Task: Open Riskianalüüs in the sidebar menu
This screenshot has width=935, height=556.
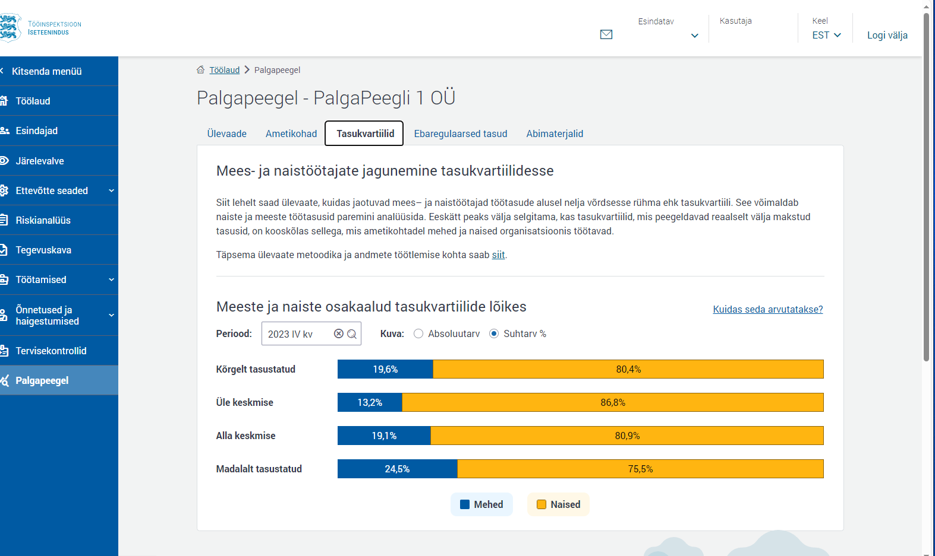Action: click(x=59, y=220)
